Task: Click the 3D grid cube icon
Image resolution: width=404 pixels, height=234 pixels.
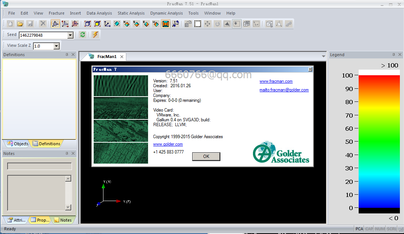Action: click(247, 24)
